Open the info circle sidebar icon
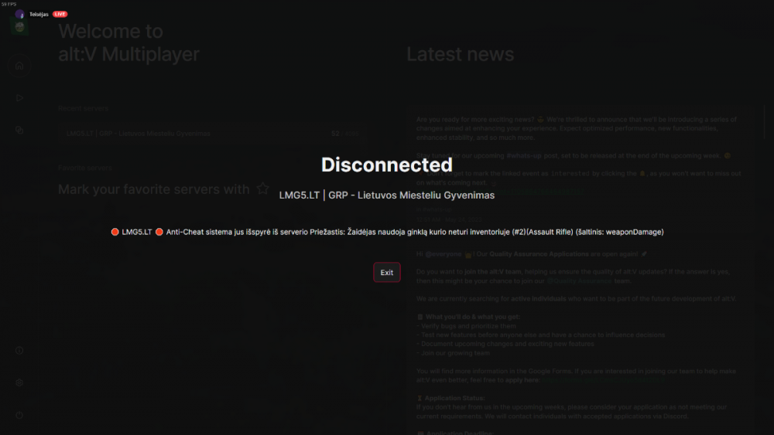Viewport: 774px width, 435px height. 19,350
